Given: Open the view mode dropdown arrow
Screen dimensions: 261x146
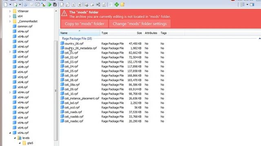Looking at the screenshot, I should [247, 4].
